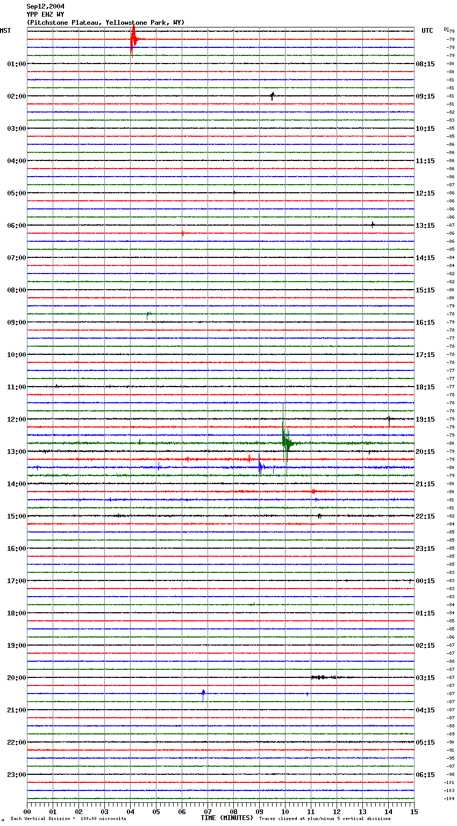The image size is (457, 826).
Task: Click the '11:00' MST time label
Action: 17,387
